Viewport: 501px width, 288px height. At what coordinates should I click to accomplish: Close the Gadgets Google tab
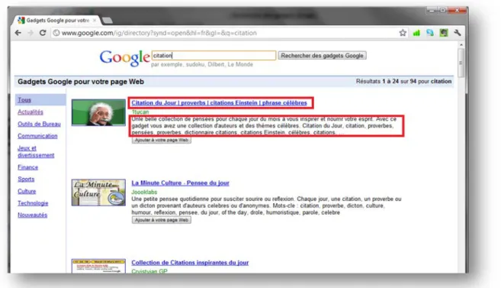[95, 20]
